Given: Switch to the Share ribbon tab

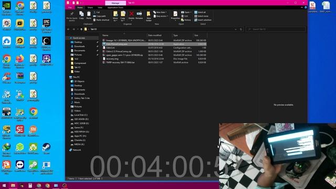Looking at the screenshot, I should [90, 7].
